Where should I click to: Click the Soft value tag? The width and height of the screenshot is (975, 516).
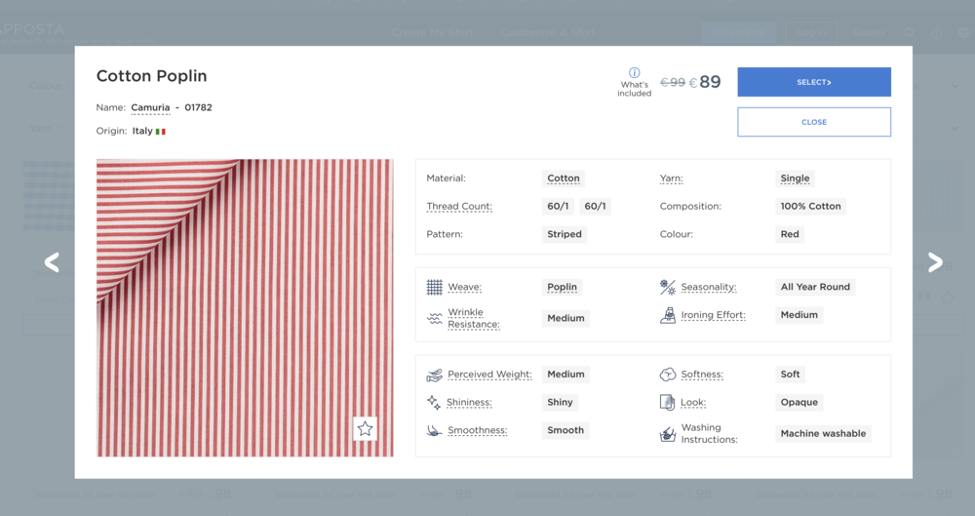point(791,375)
